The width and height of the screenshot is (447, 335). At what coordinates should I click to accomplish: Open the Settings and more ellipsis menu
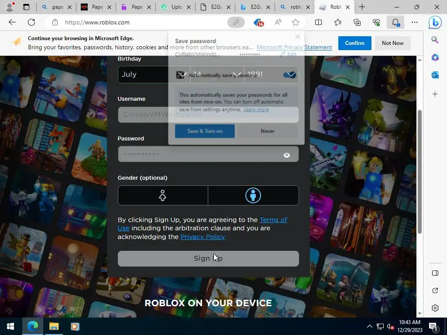[415, 22]
